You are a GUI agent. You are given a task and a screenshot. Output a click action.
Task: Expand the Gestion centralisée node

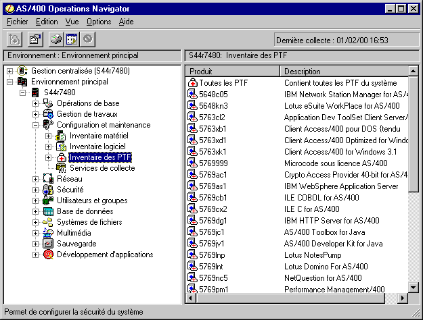coord(9,71)
